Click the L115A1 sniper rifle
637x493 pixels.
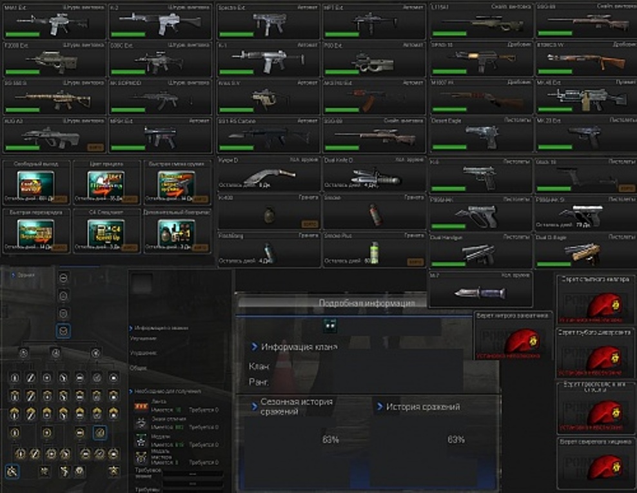[x=481, y=21]
